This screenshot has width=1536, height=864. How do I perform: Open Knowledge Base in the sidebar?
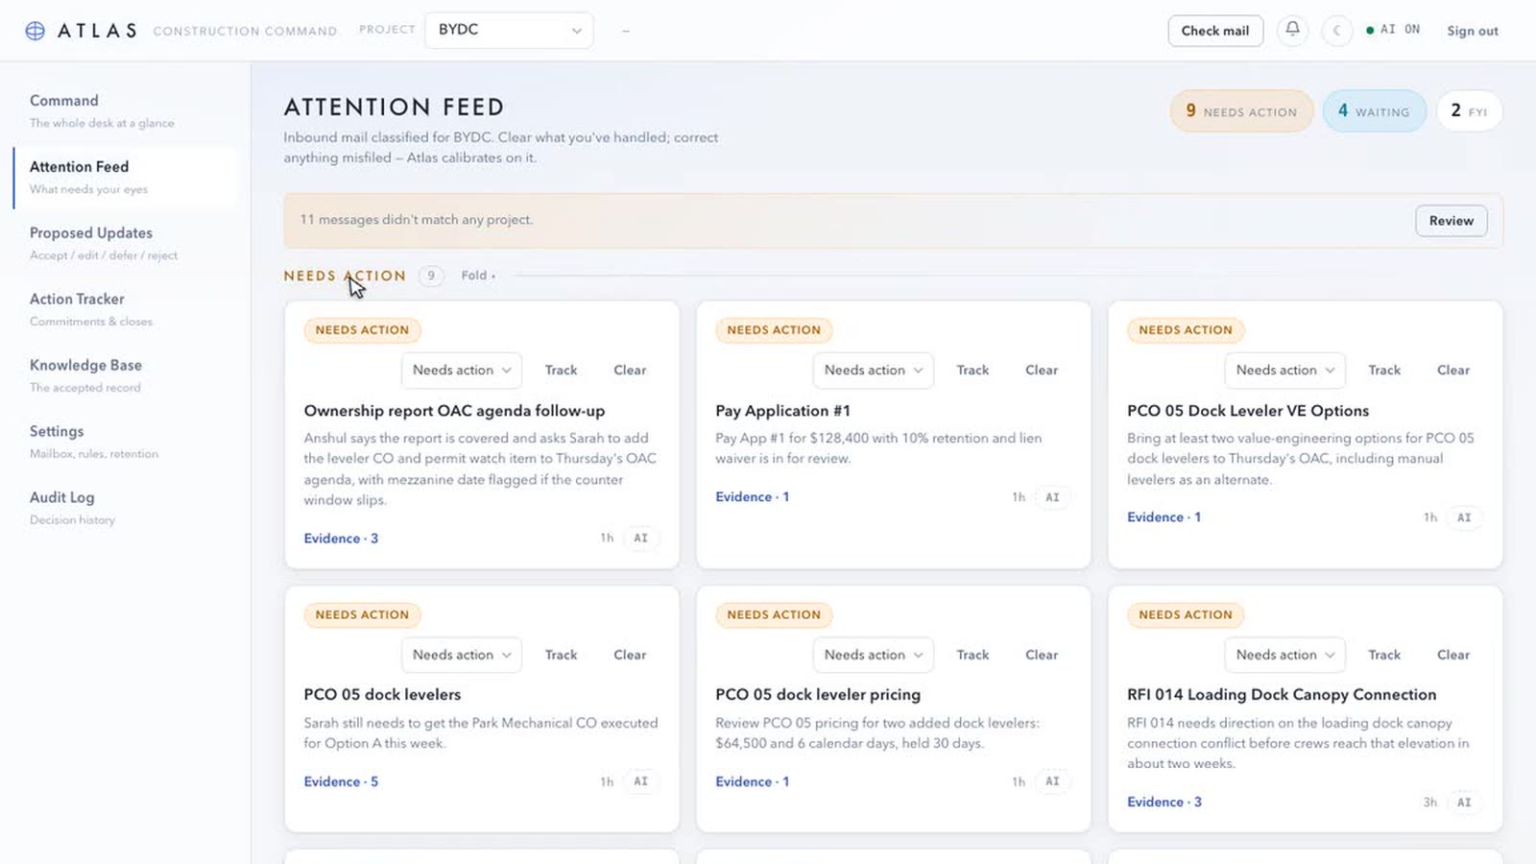coord(125,375)
